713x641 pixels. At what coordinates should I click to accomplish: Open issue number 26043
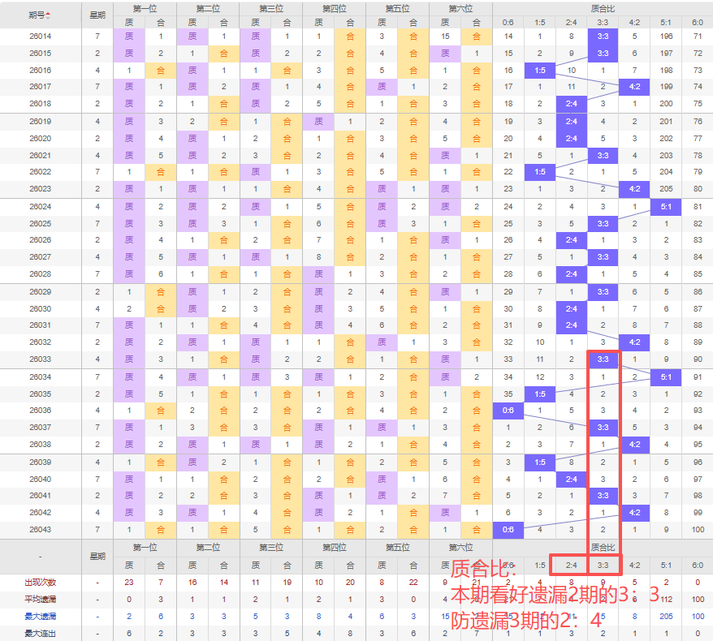click(40, 530)
